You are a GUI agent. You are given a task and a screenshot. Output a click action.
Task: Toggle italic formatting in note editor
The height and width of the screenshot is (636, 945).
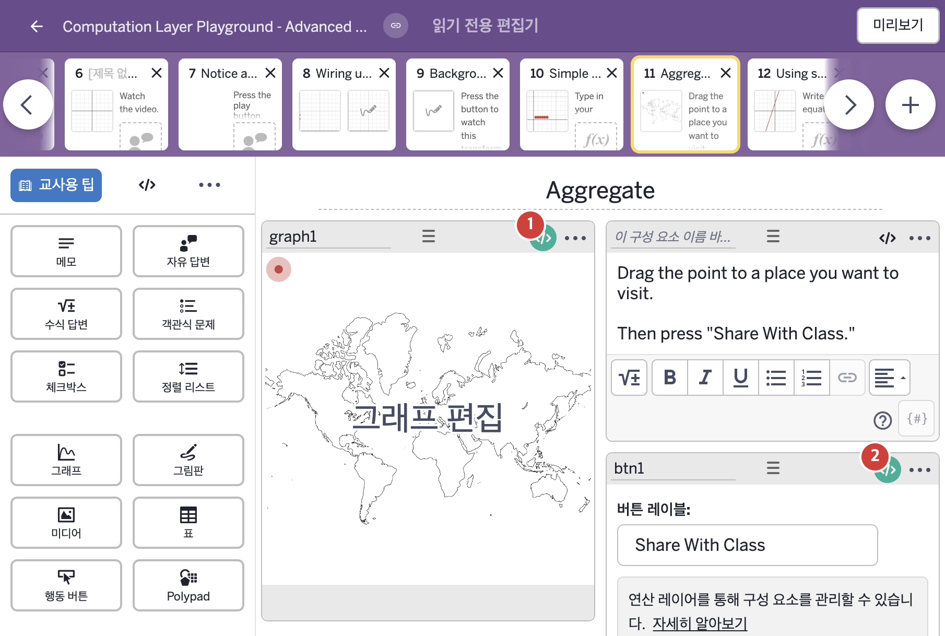coord(705,377)
